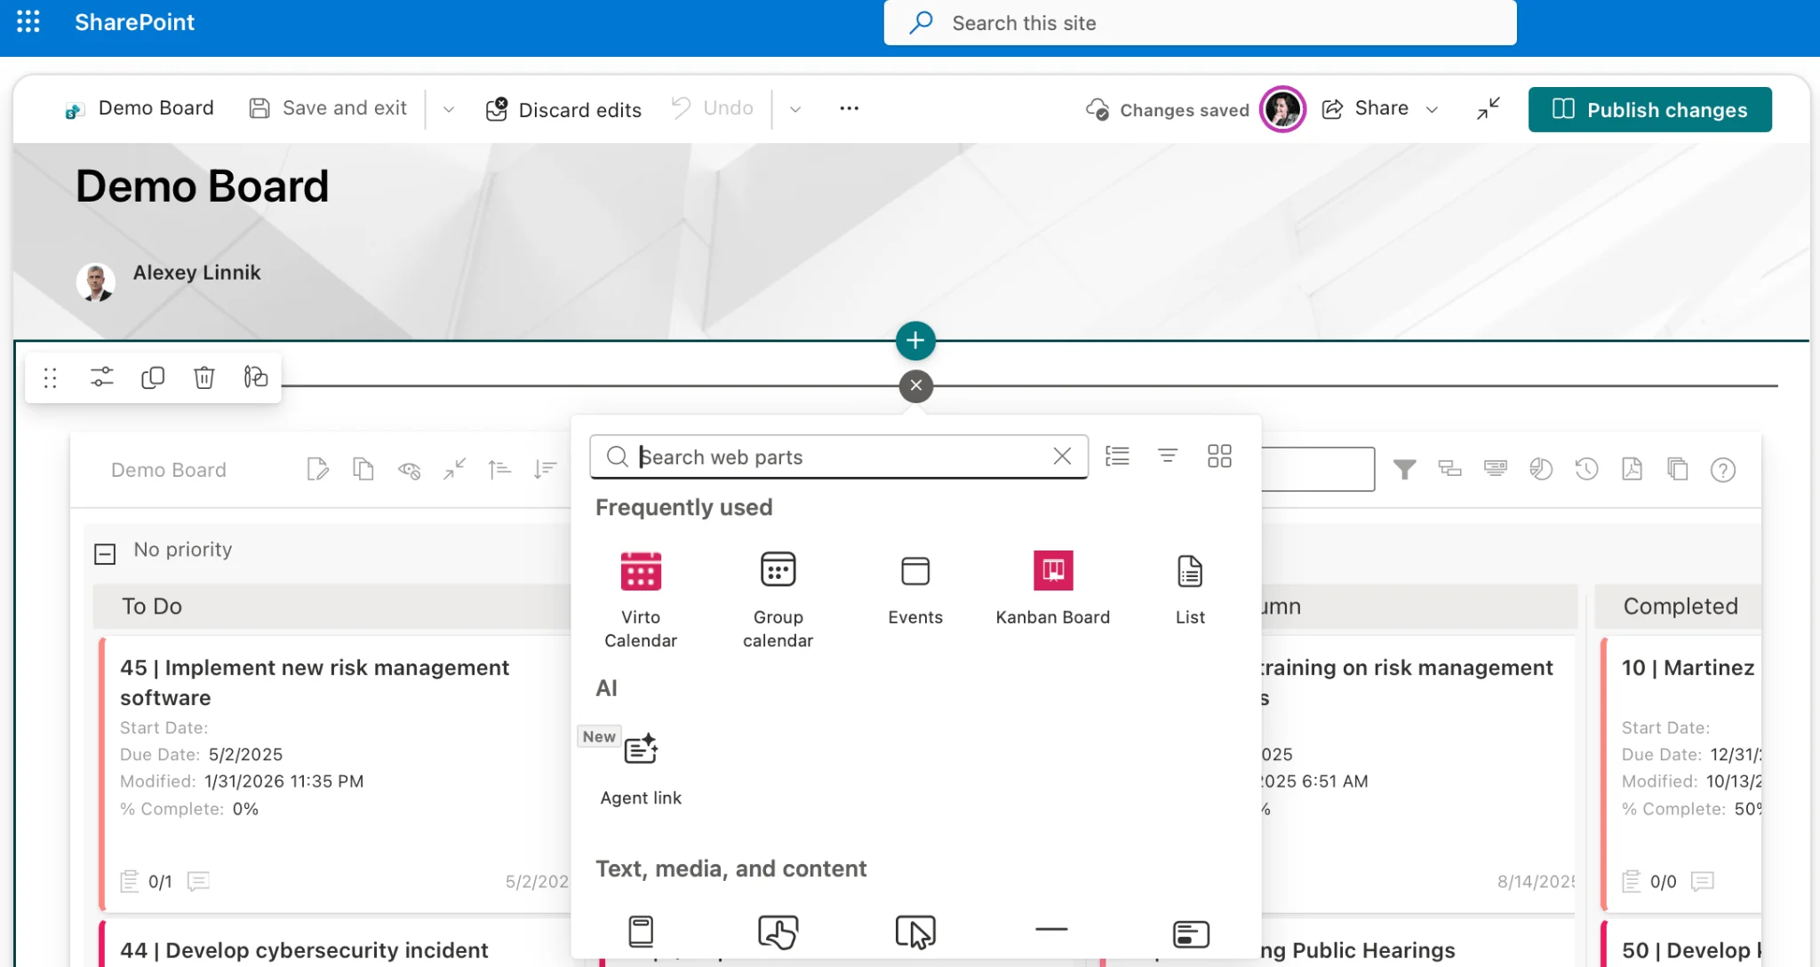This screenshot has width=1820, height=967.
Task: Expand the Undo dropdown chevron
Action: pos(795,109)
